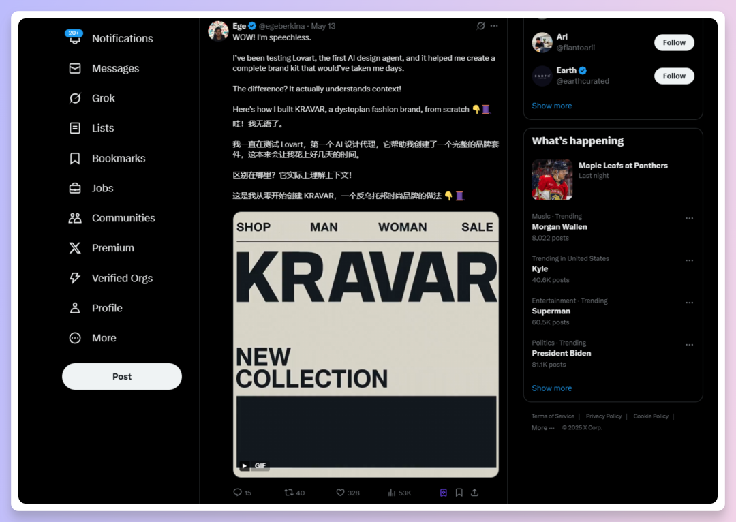Open options for the Kyle trend
This screenshot has width=736, height=522.
(x=689, y=260)
